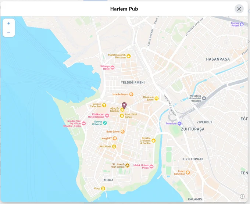Click the ZÜHTÜPAŞA district label
250x204 pixels.
(x=193, y=129)
